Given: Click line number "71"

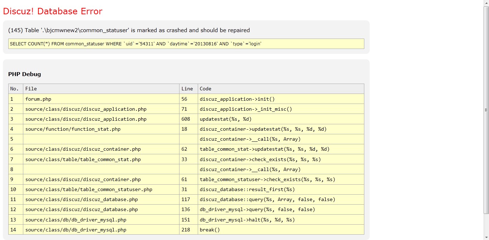Looking at the screenshot, I should 188,109.
